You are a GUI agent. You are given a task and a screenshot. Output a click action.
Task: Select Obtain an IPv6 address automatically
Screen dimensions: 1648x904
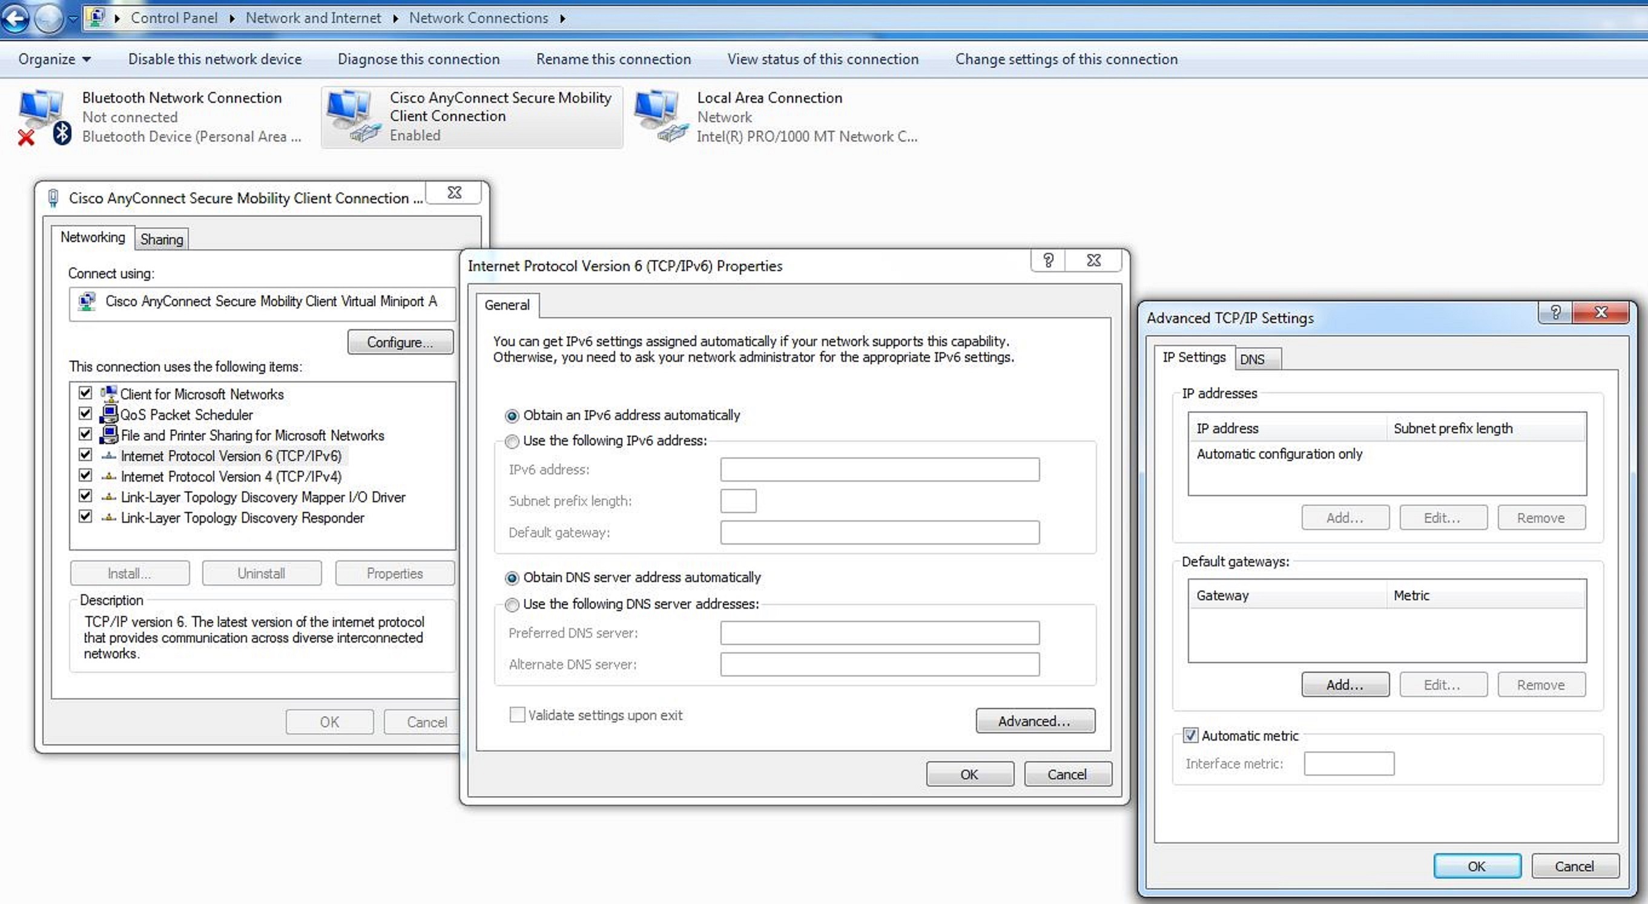coord(512,416)
